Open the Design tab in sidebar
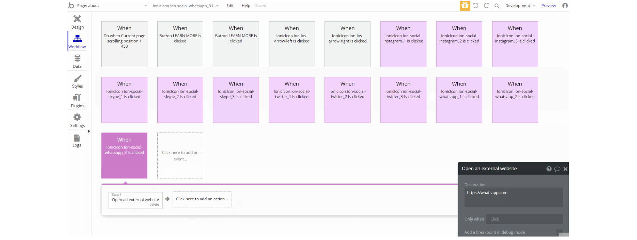This screenshot has width=637, height=240. [x=77, y=22]
